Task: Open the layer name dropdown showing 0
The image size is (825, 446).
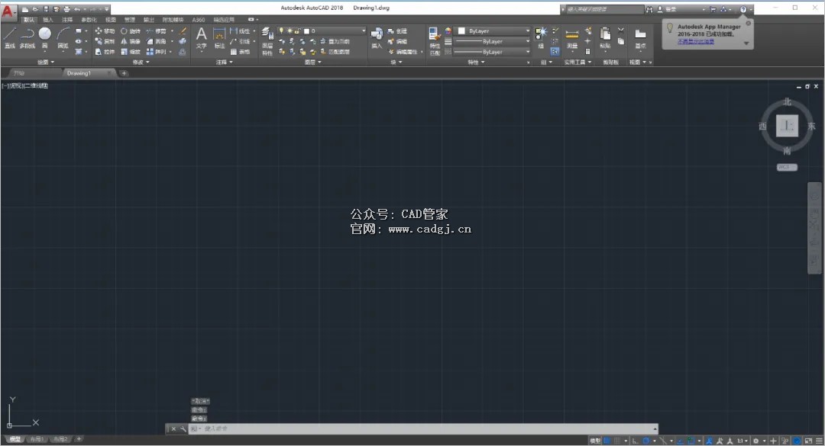Action: point(322,31)
